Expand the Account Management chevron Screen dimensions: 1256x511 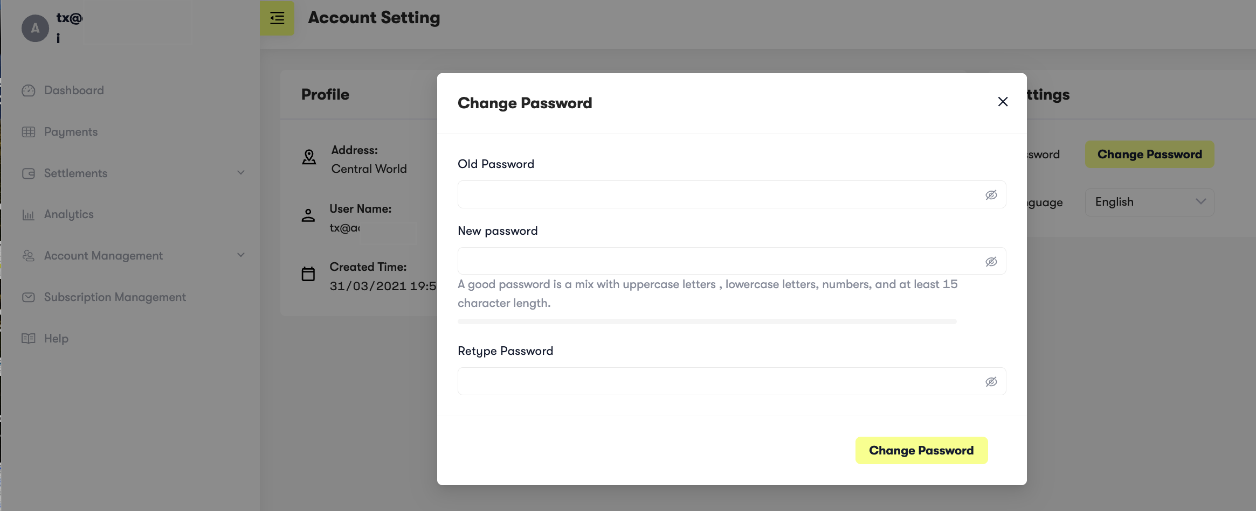tap(241, 255)
